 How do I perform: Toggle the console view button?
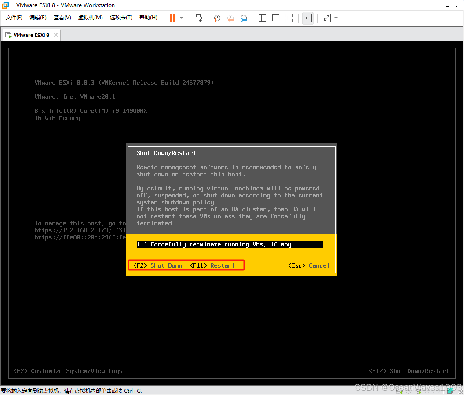(308, 18)
